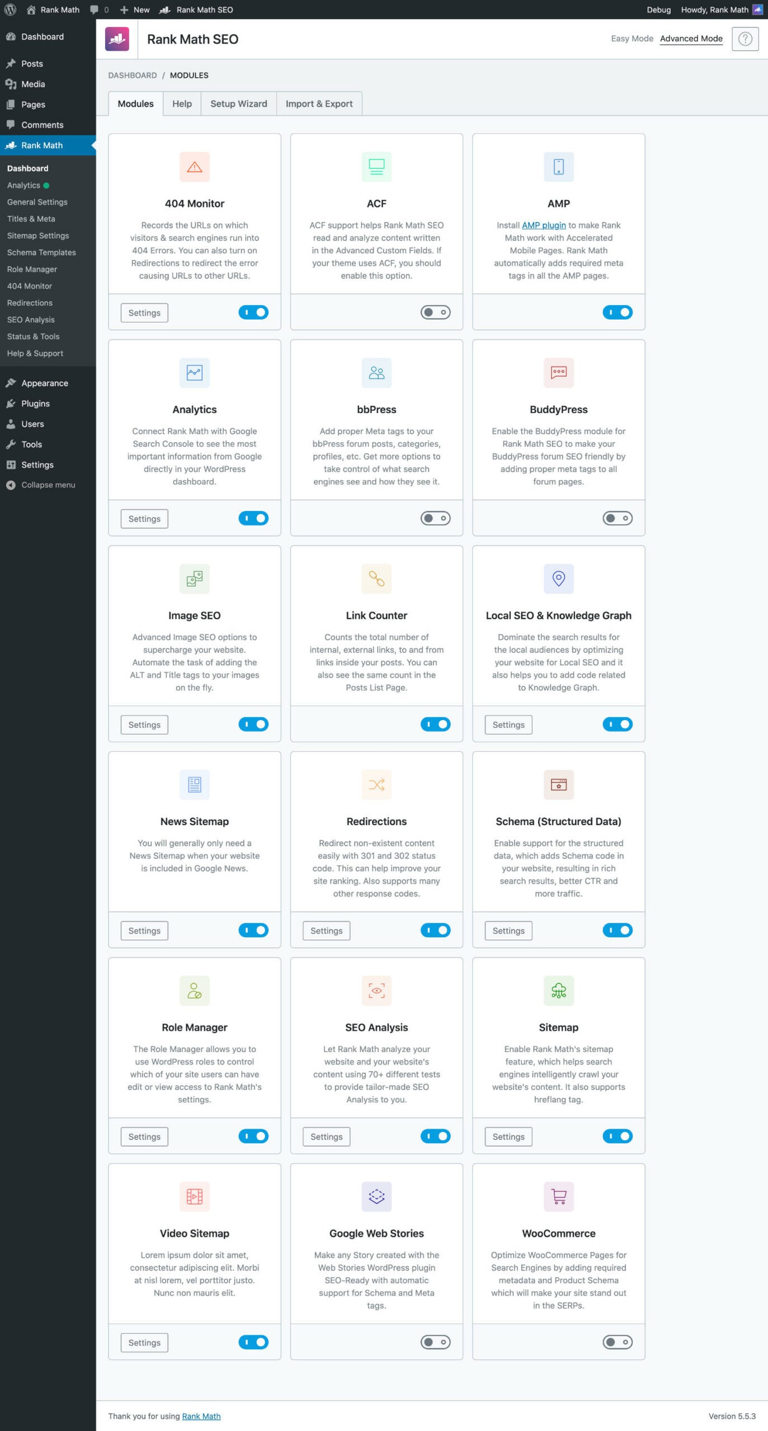The height and width of the screenshot is (1431, 768).
Task: Open Settings for 404 Monitor module
Action: (x=144, y=313)
